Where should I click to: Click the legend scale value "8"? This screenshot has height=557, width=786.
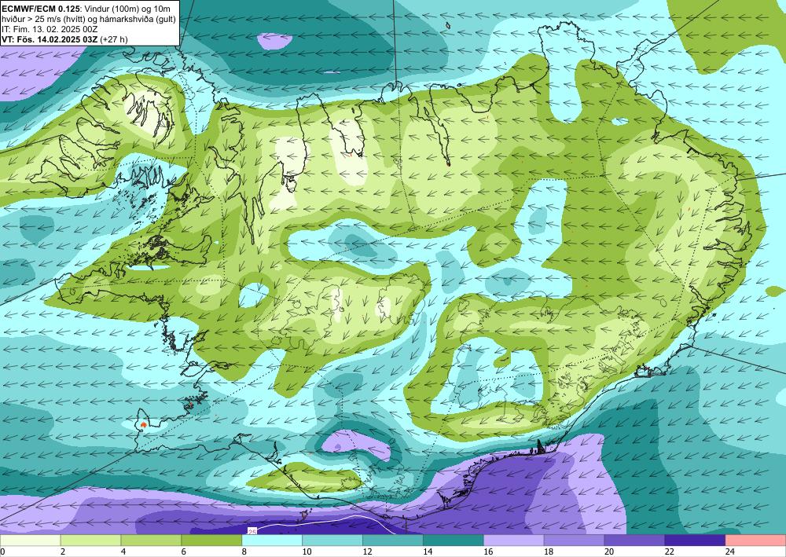[244, 552]
